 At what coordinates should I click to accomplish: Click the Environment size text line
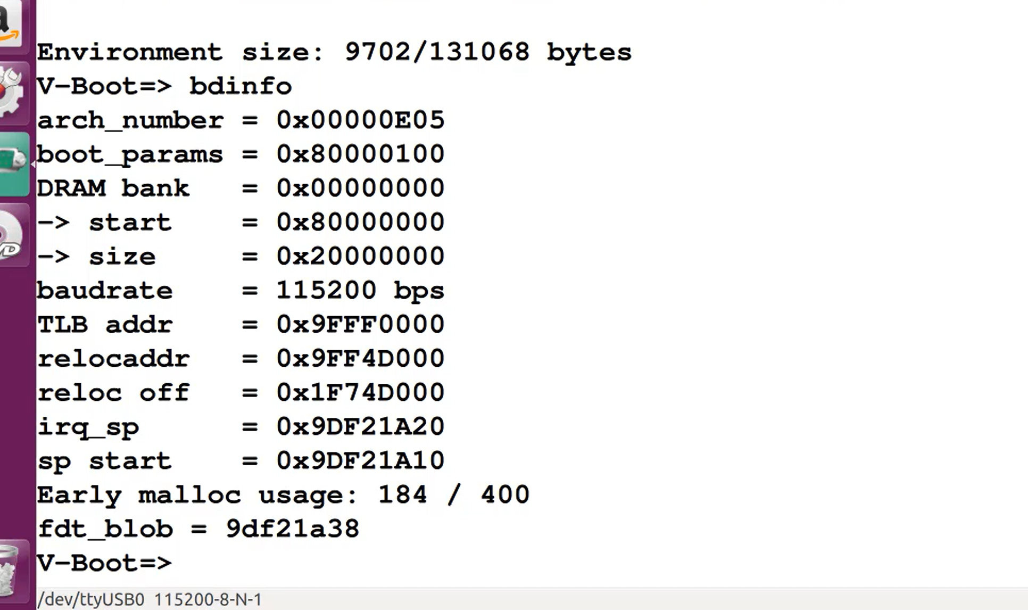point(334,53)
